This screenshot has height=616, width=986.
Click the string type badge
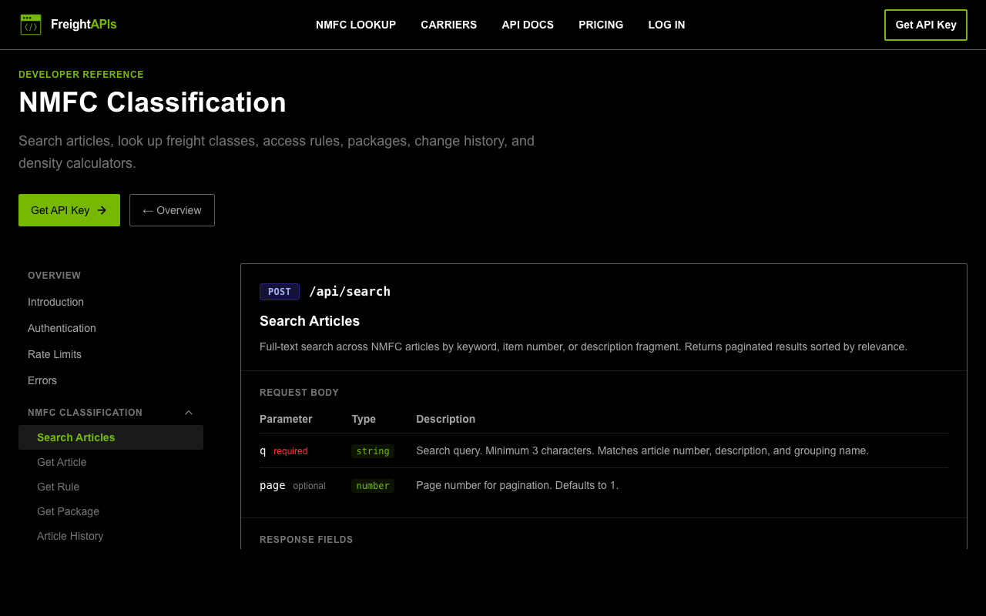(373, 451)
